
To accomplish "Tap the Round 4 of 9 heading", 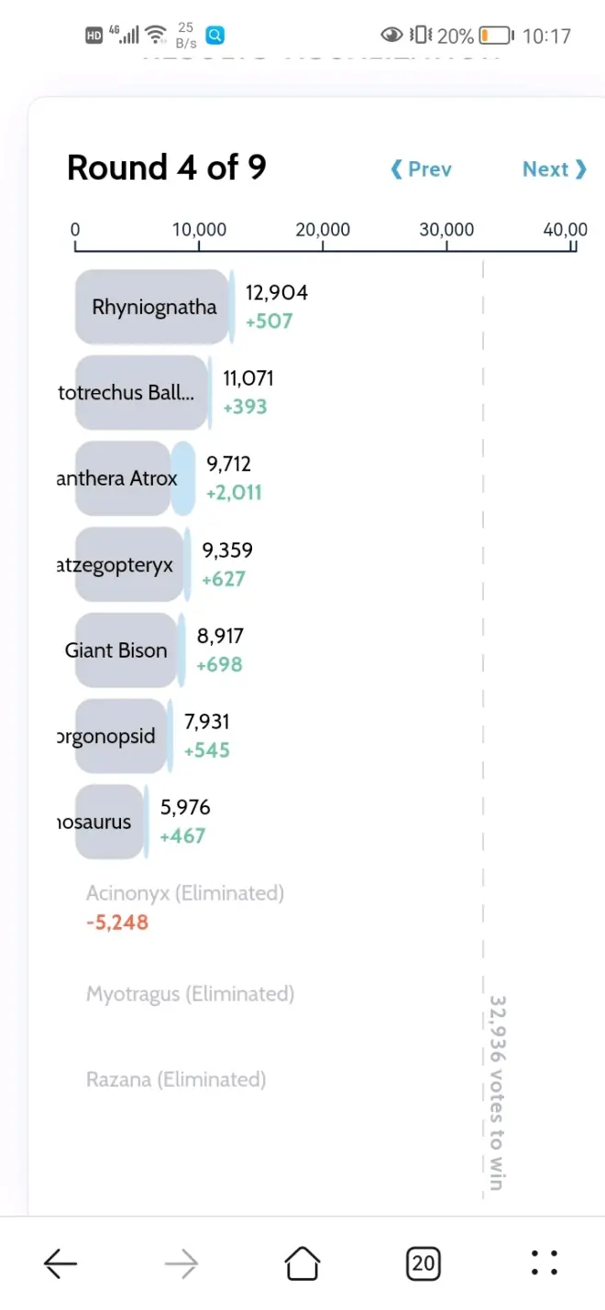I will point(167,169).
